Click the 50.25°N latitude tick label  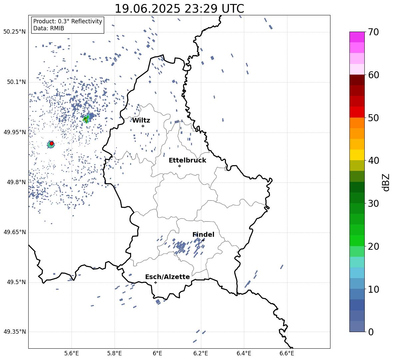coord(15,32)
